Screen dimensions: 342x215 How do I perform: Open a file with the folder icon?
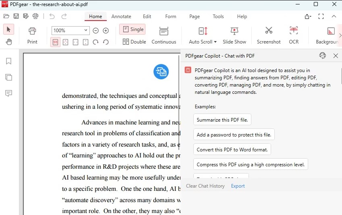[6, 16]
